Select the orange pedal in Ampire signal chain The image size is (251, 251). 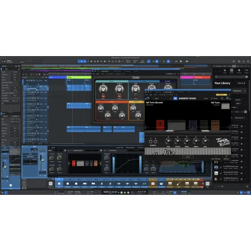pyautogui.click(x=215, y=125)
